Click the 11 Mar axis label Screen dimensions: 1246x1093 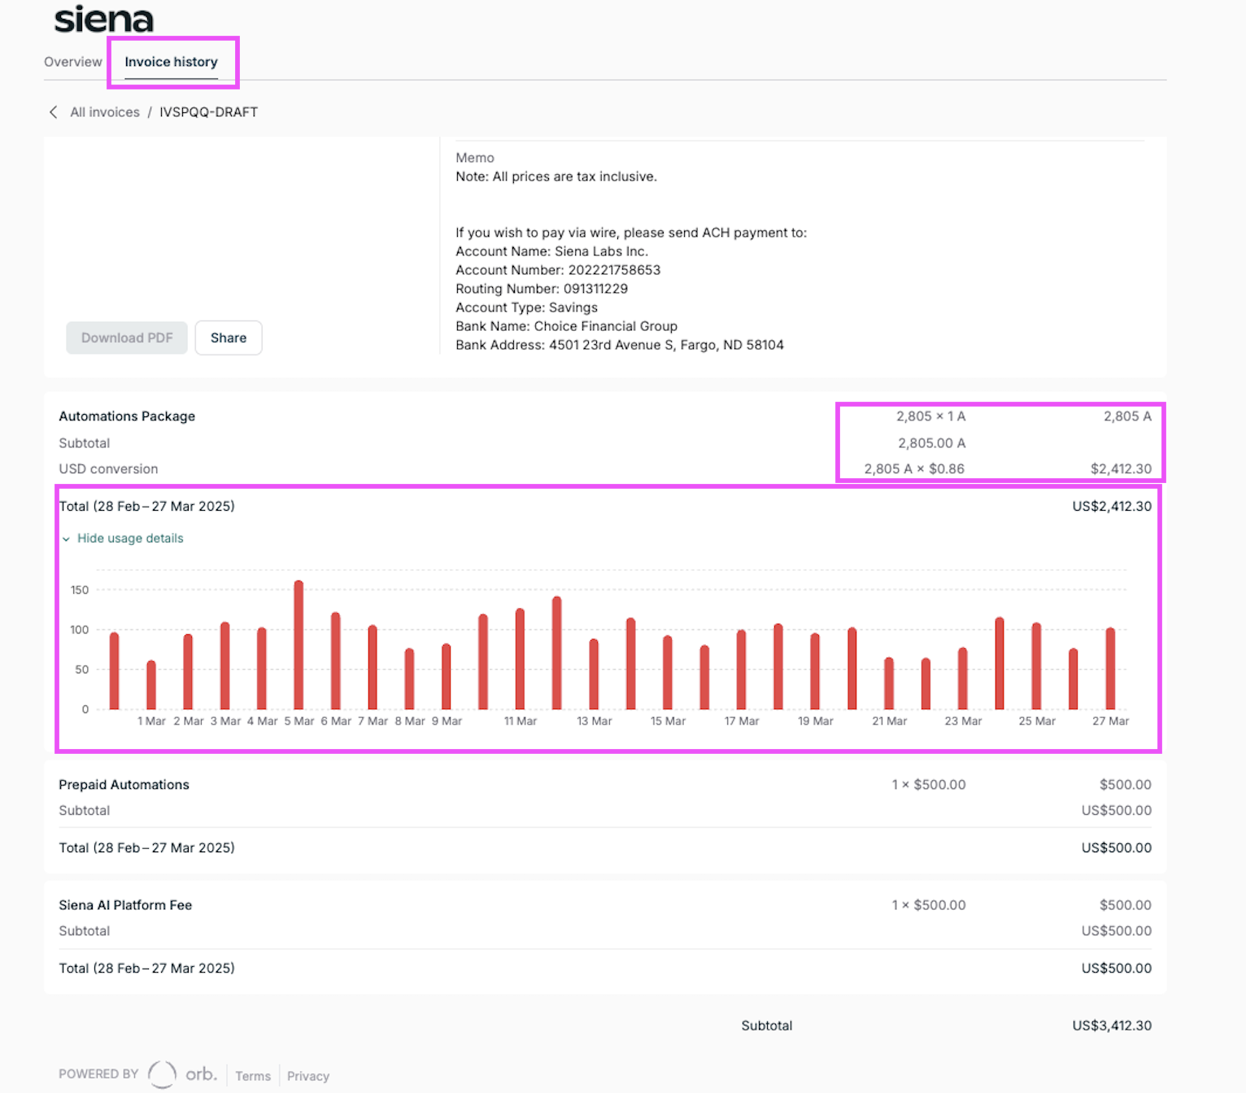click(521, 721)
